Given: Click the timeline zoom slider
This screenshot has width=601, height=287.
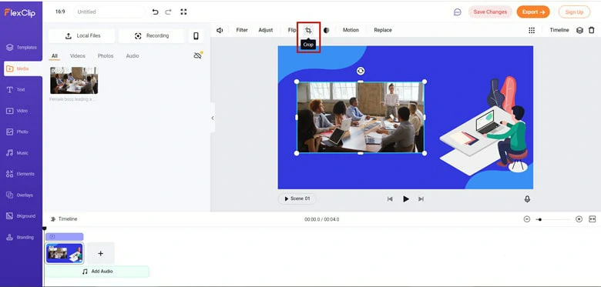Looking at the screenshot, I should pyautogui.click(x=553, y=219).
